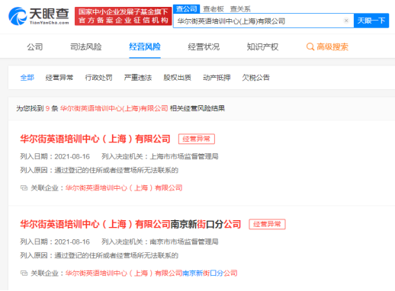The height and width of the screenshot is (291, 395).
Task: Click the link icon before first 关联企业
Action: (24, 188)
